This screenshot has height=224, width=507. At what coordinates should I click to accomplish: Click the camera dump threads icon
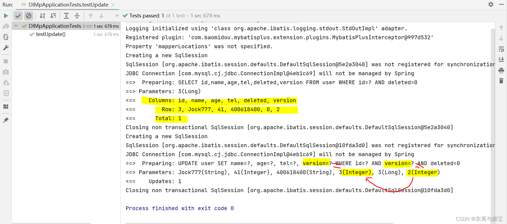(6, 72)
